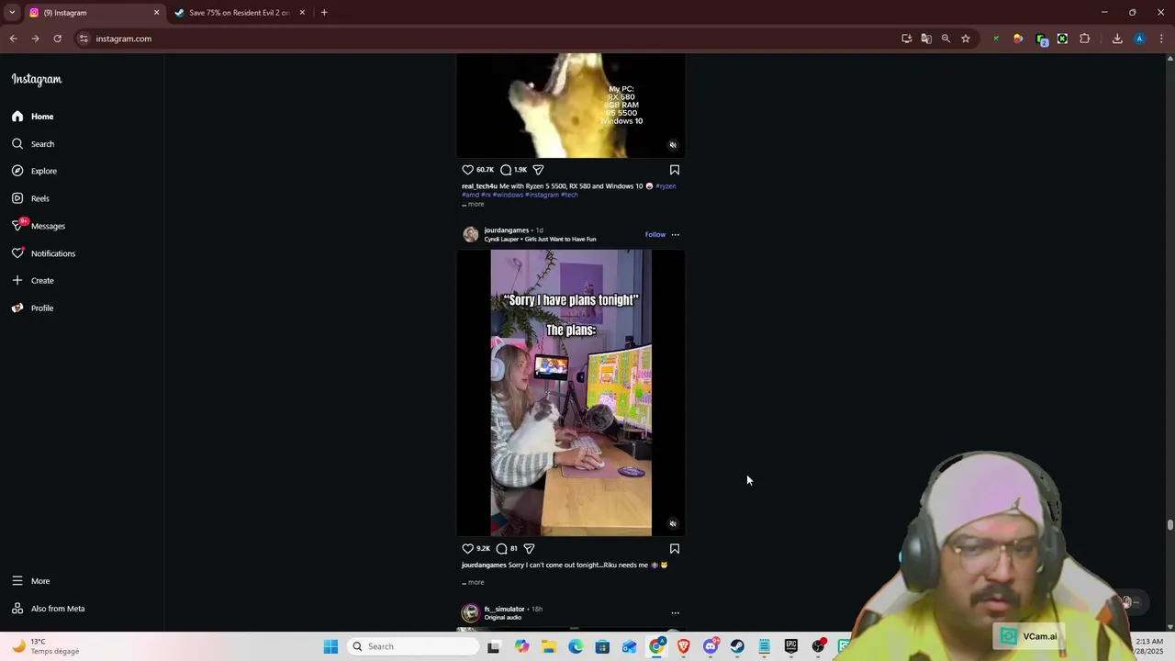Click the Instagram logo
This screenshot has width=1175, height=661.
click(x=37, y=80)
